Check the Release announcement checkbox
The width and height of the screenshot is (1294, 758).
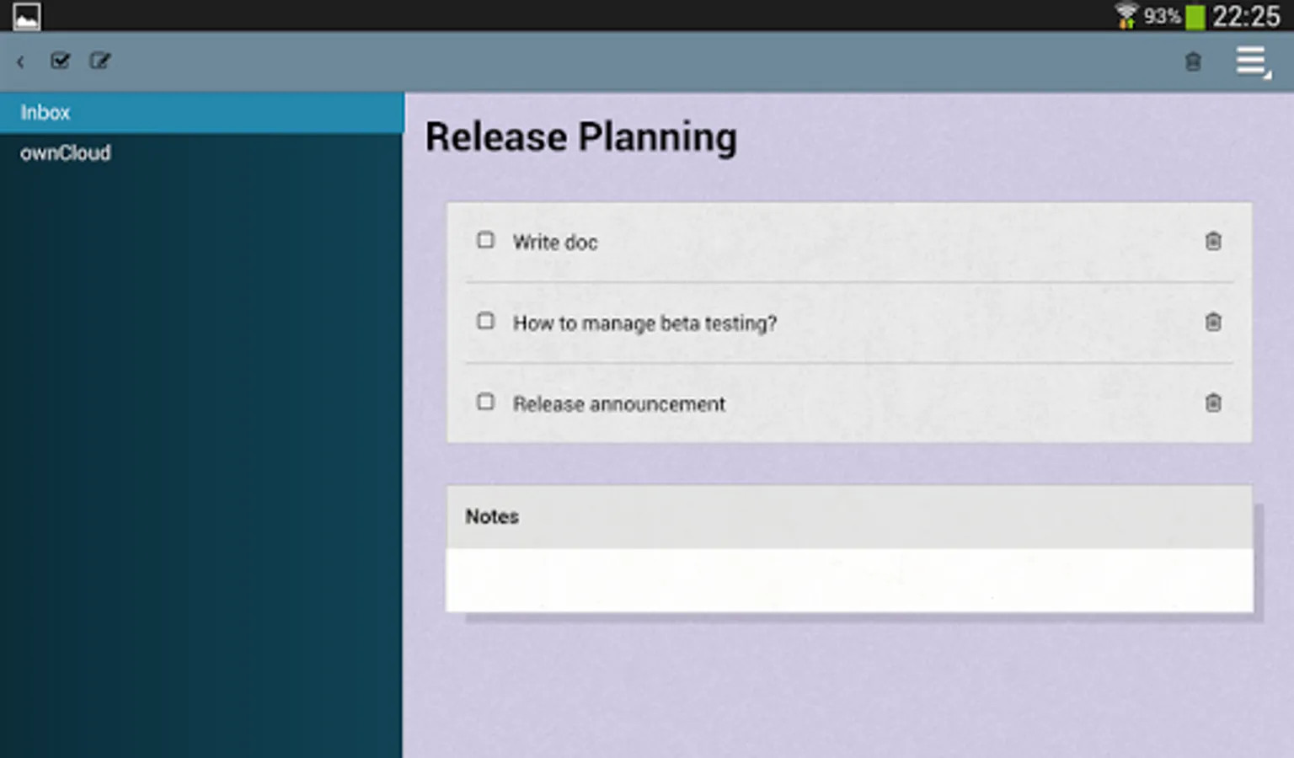pyautogui.click(x=485, y=403)
